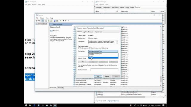This screenshot has width=191, height=107.
Task: Open Performance tab in Task Manager
Action: tap(107, 7)
